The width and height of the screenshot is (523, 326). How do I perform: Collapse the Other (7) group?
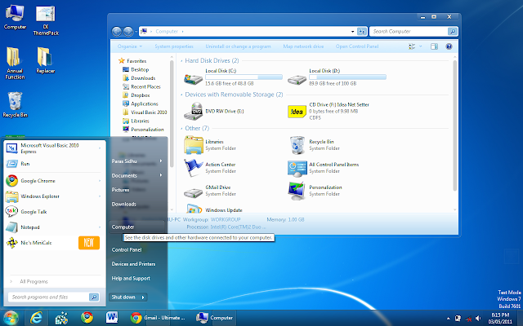pos(181,129)
